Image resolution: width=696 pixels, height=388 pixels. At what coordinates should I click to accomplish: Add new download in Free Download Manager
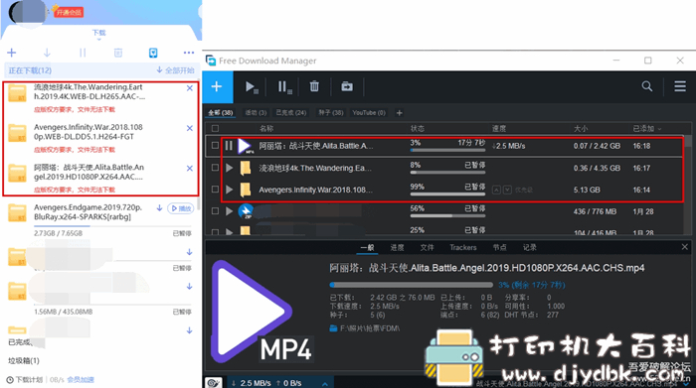[x=217, y=86]
